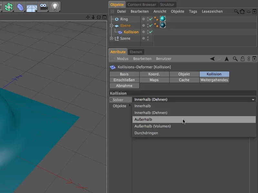Select the Ring material tag sphere

(x=163, y=19)
